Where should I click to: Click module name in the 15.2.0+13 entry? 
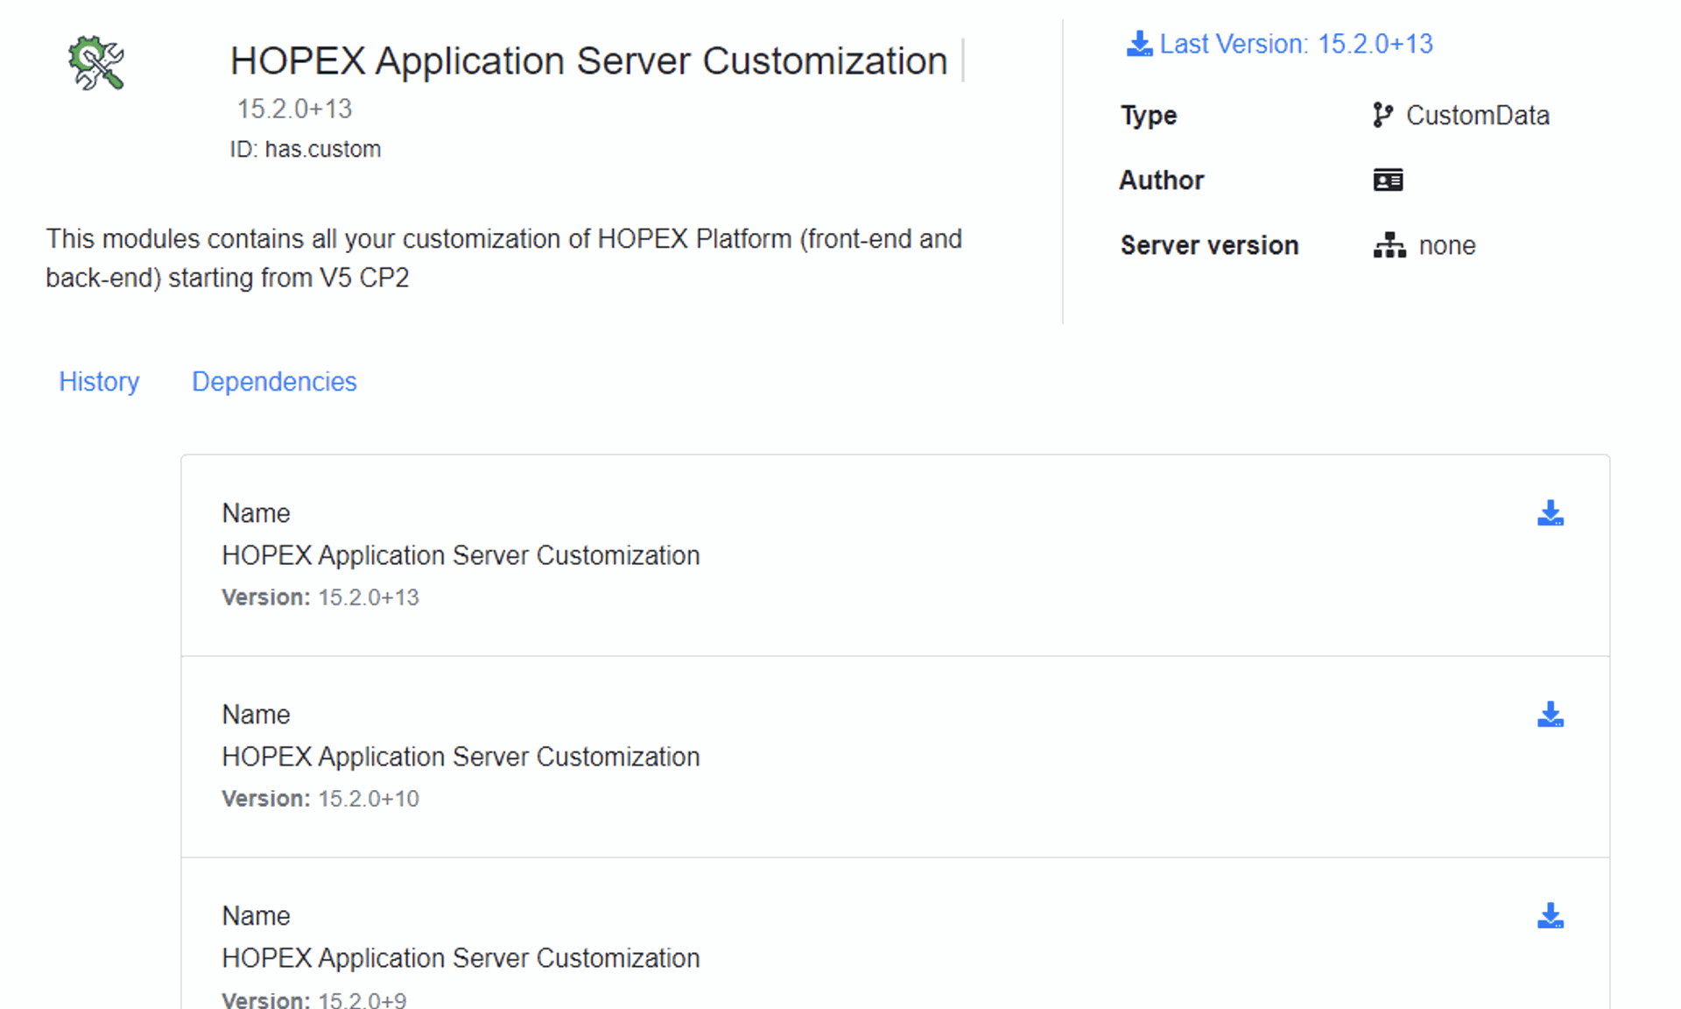click(461, 555)
